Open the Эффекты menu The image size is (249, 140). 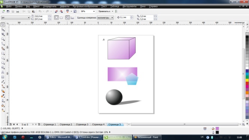coord(64,6)
